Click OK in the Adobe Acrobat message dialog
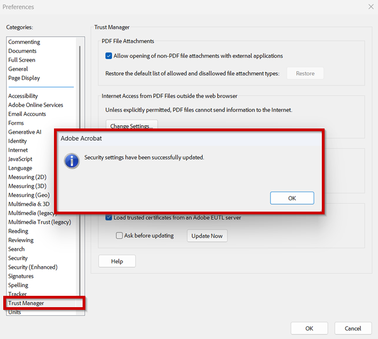 point(292,198)
